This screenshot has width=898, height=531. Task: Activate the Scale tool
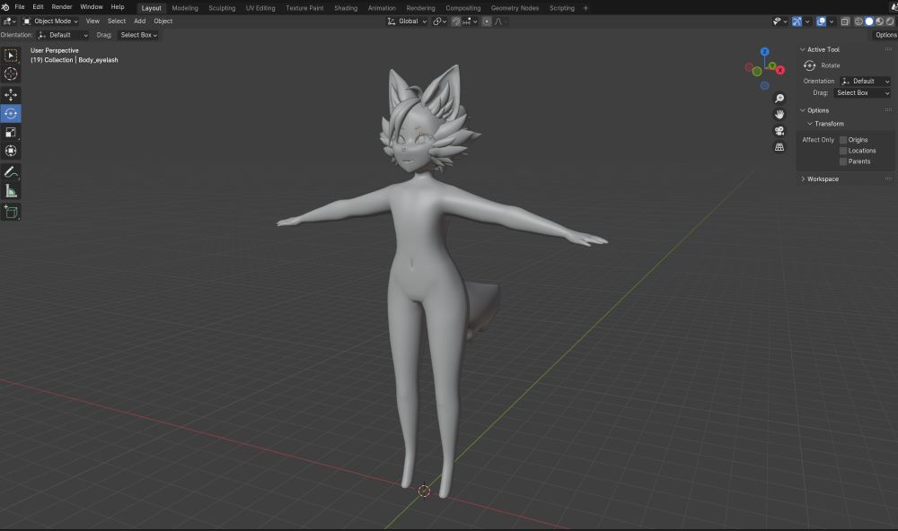12,132
